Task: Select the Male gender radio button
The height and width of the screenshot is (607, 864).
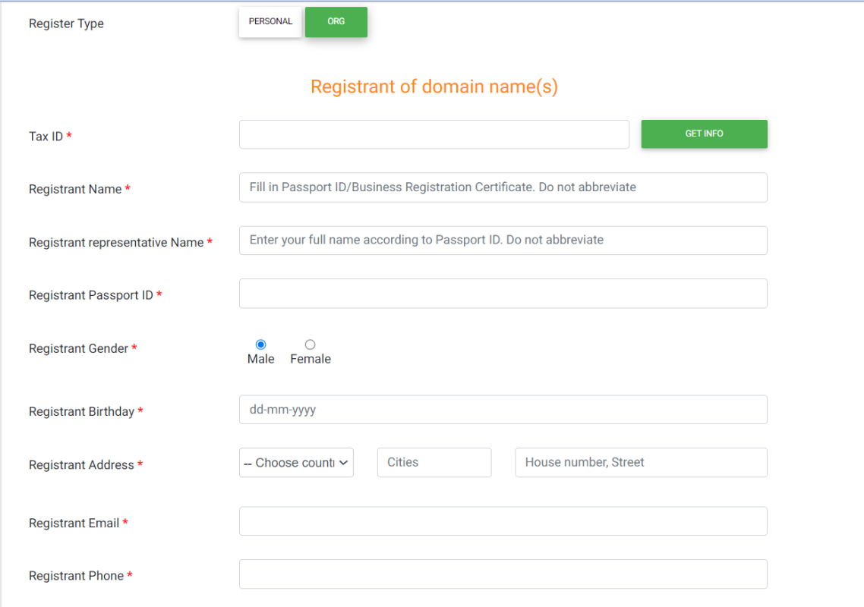Action: click(260, 344)
